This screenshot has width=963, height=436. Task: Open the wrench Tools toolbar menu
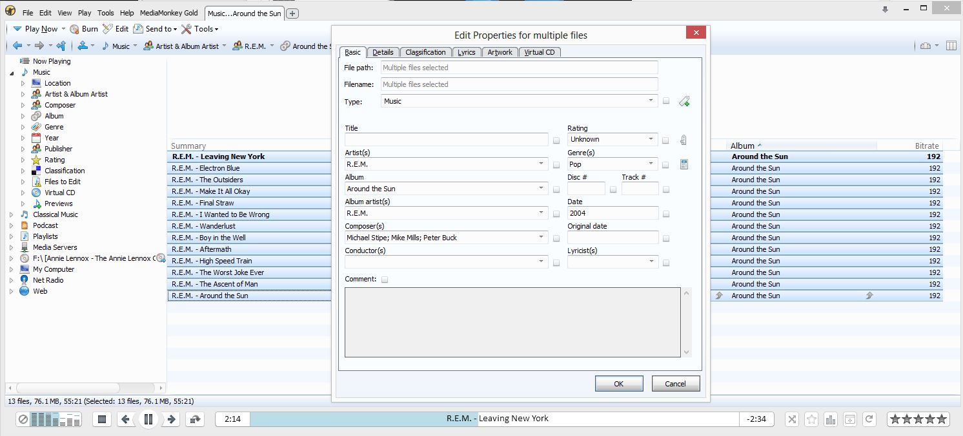click(x=199, y=29)
